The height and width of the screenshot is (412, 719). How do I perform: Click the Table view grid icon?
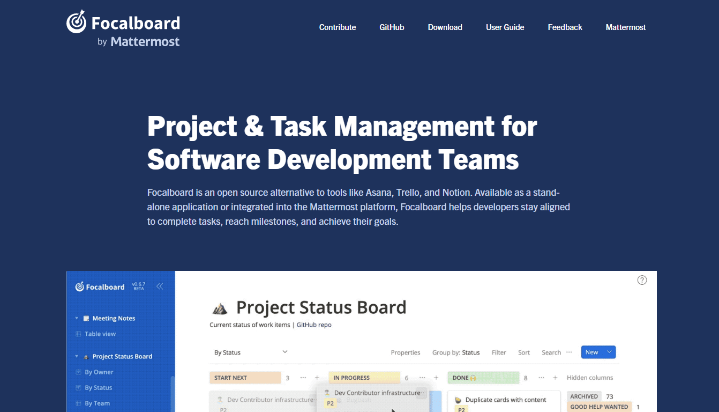78,334
